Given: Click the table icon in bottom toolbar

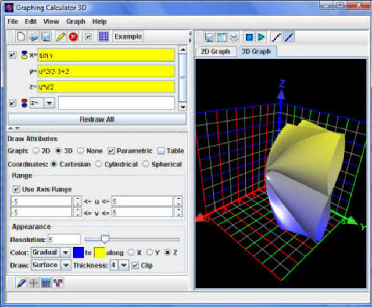Looking at the screenshot, I should pos(45,283).
